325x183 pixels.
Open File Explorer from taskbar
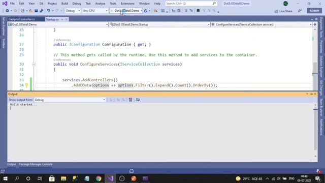(x=63, y=178)
